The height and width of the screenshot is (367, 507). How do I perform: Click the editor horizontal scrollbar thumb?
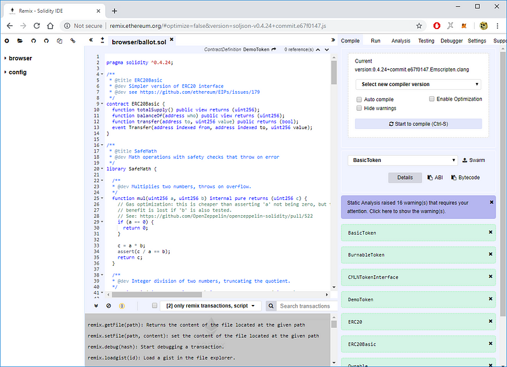[157, 294]
